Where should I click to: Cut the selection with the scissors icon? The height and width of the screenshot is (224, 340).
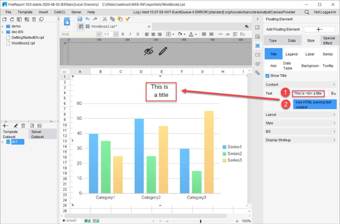pos(105,19)
